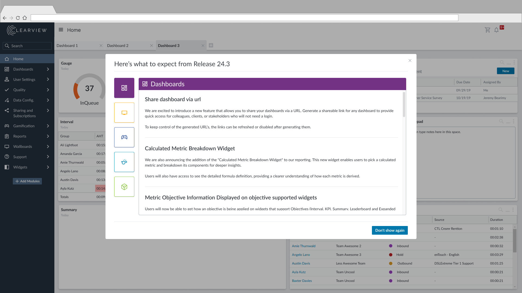
Task: Select the Gamification controller release icon
Action: point(124,137)
